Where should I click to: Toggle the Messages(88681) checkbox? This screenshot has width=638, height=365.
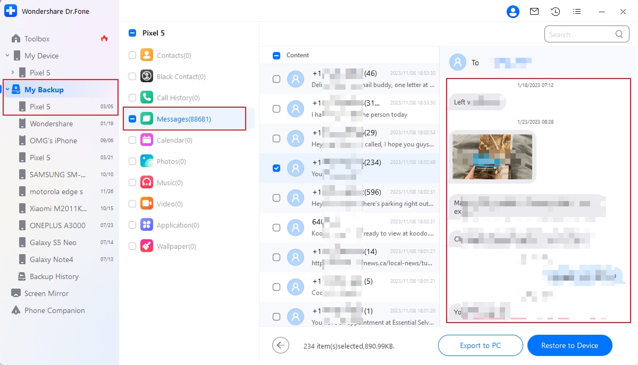[x=132, y=119]
